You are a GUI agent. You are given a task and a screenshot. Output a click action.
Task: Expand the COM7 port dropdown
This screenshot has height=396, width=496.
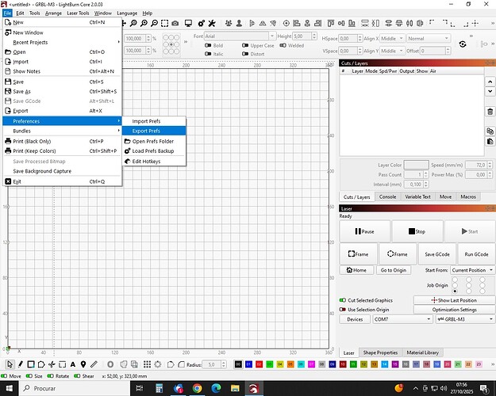pyautogui.click(x=401, y=319)
